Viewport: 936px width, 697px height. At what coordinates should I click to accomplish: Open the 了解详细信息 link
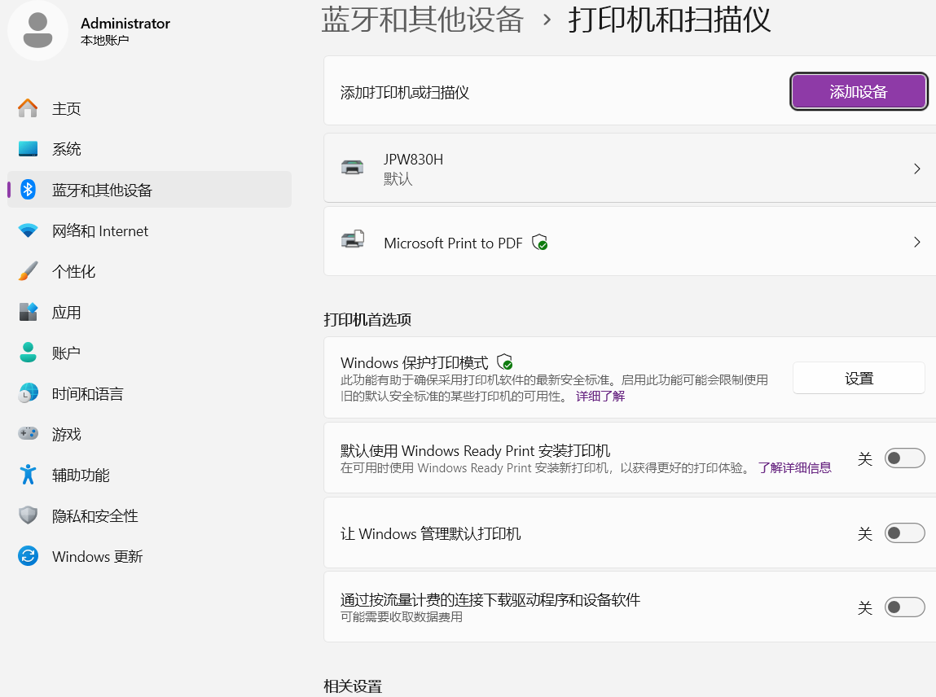pyautogui.click(x=794, y=468)
